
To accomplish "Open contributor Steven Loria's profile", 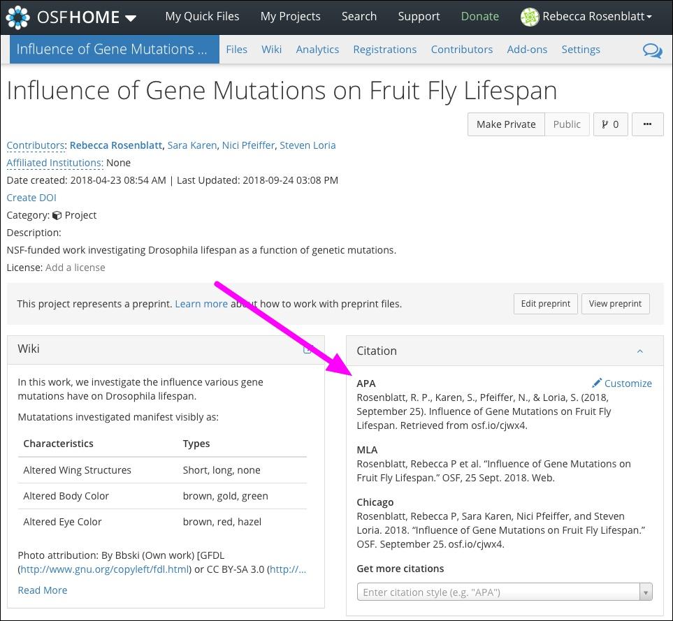I will pos(307,145).
